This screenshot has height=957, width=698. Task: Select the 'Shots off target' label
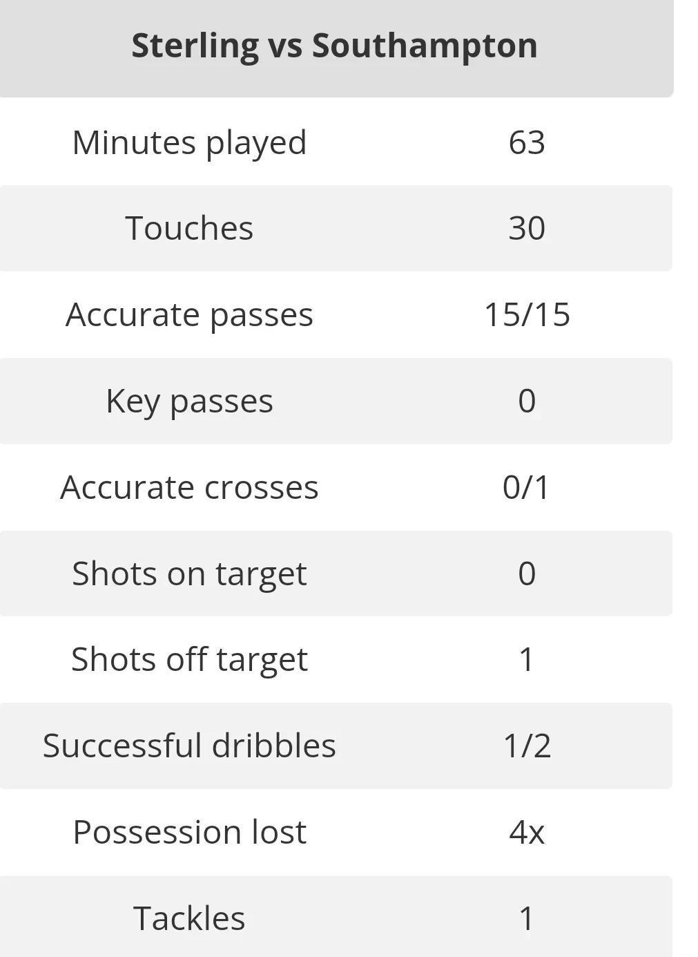point(189,660)
